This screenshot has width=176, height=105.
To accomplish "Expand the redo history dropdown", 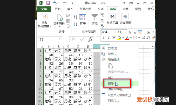I will click(68, 3).
